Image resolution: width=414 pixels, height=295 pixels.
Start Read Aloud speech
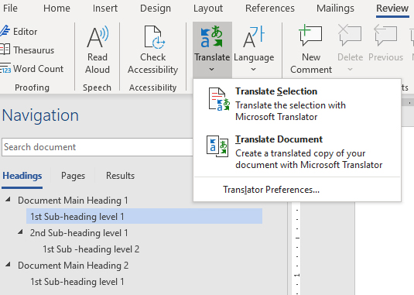pos(98,50)
